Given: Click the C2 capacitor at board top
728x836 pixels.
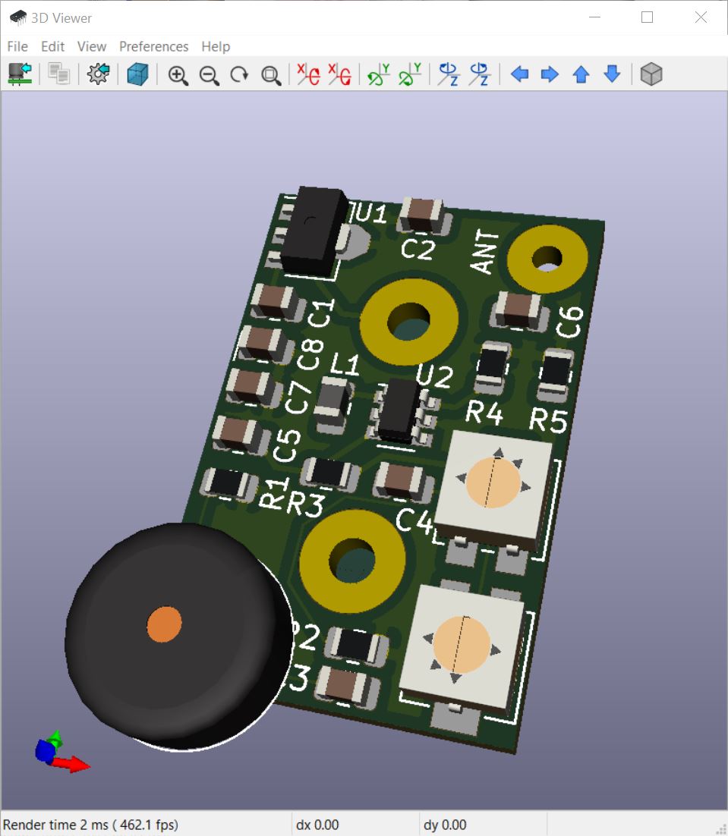Looking at the screenshot, I should pyautogui.click(x=422, y=215).
